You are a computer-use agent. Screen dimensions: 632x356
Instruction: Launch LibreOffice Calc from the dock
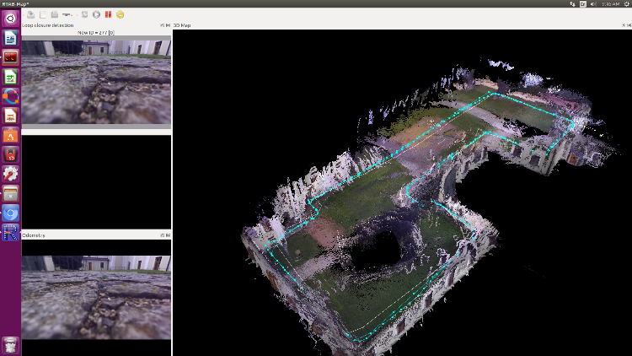[x=10, y=77]
